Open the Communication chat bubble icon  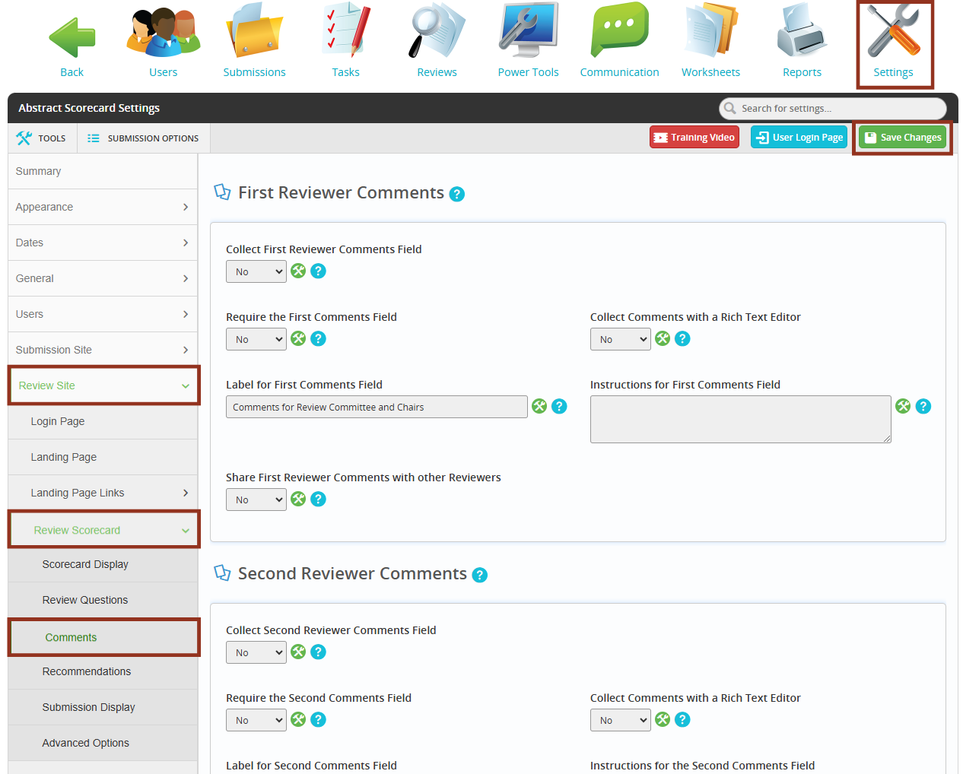620,30
